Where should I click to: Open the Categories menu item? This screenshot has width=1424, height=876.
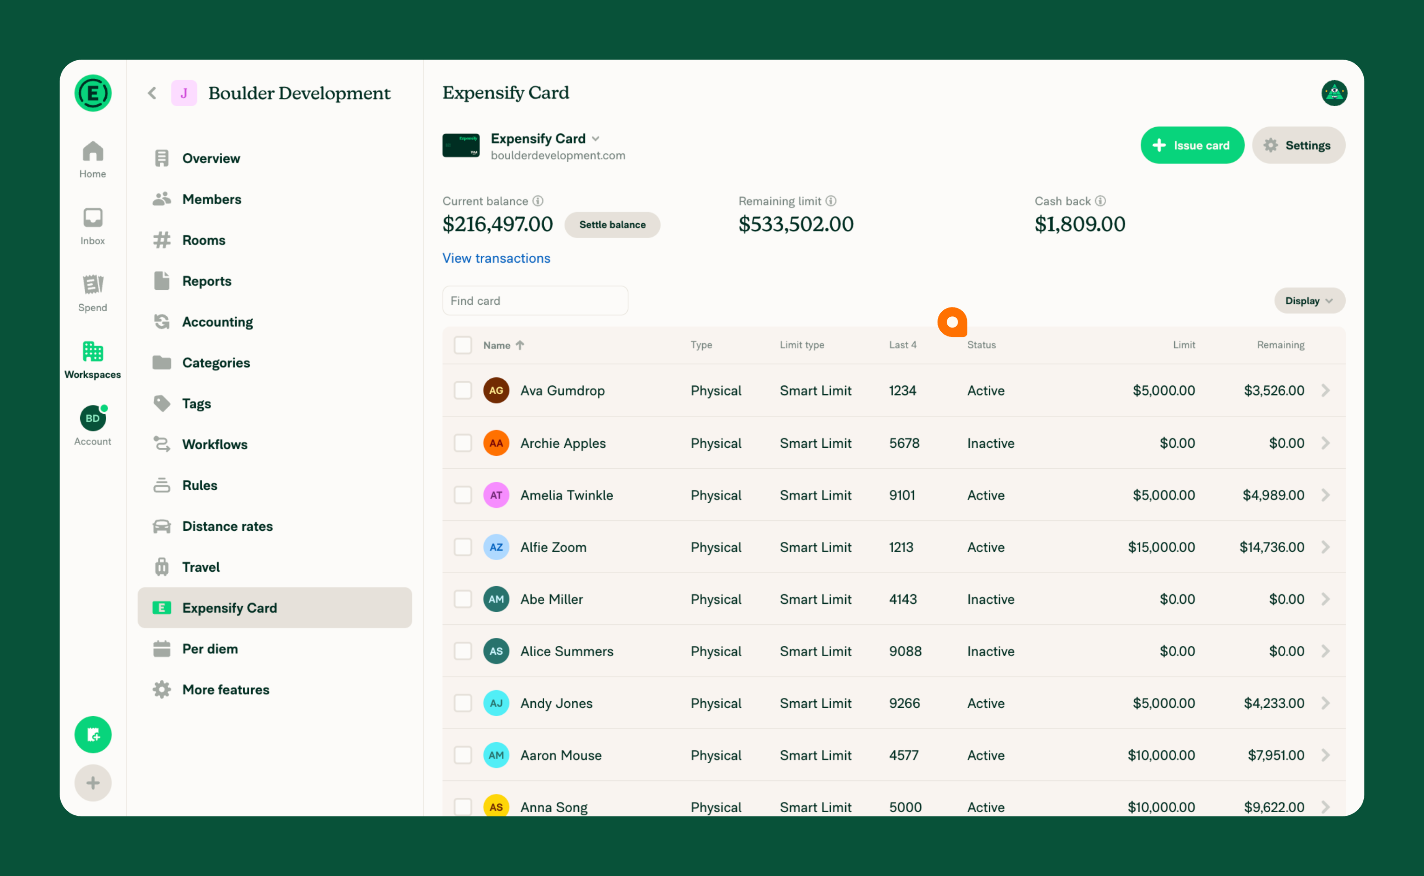pyautogui.click(x=274, y=363)
